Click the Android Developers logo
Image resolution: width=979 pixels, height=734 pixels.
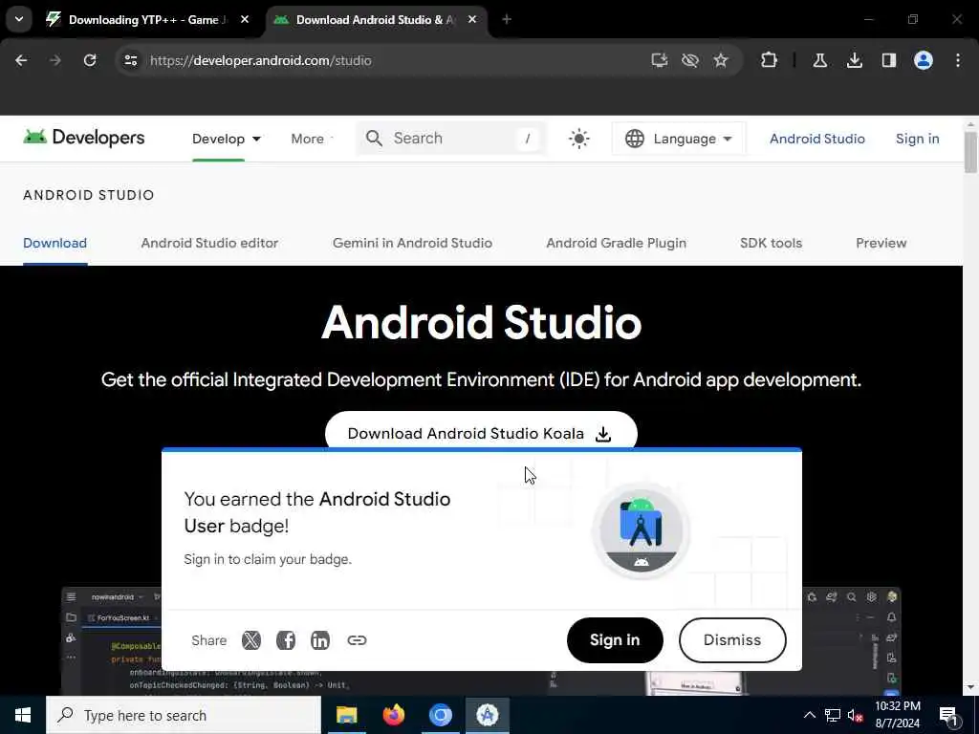coord(84,138)
